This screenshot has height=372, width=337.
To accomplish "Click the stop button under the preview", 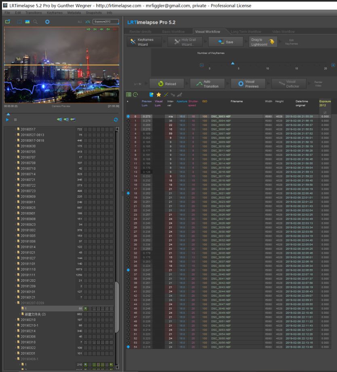I will (x=15, y=119).
